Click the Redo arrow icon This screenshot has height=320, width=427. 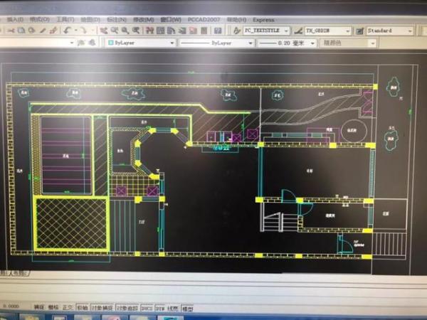pos(83,30)
